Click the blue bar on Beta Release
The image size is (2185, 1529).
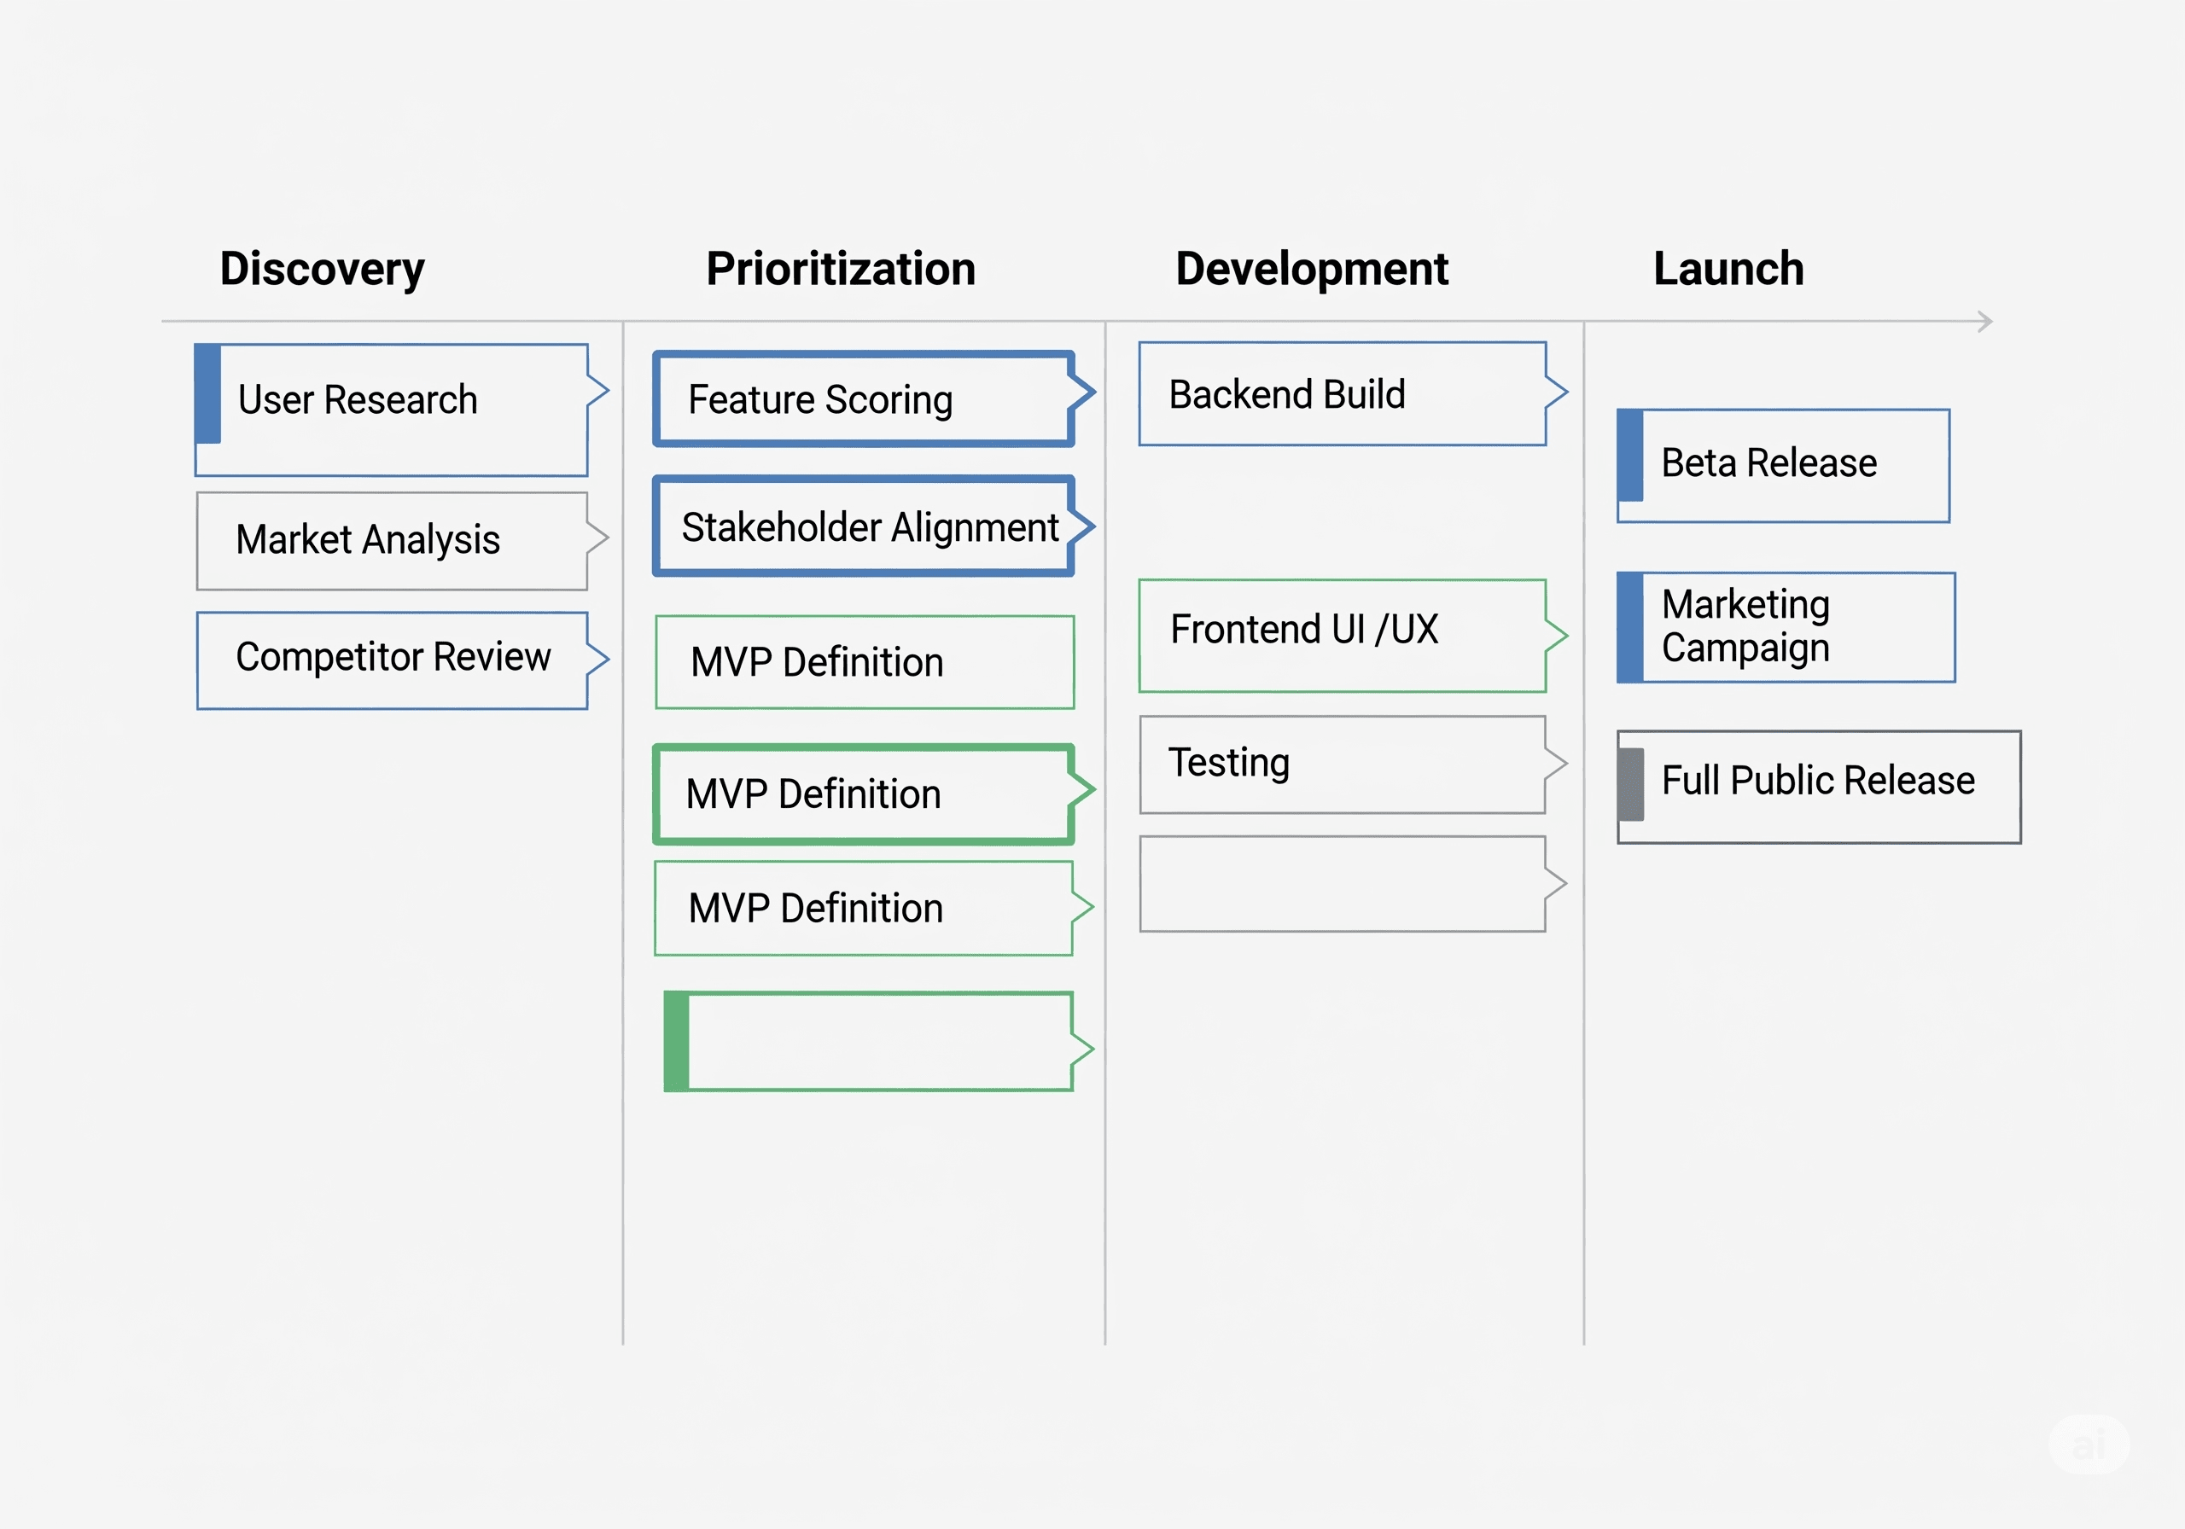[x=1630, y=456]
